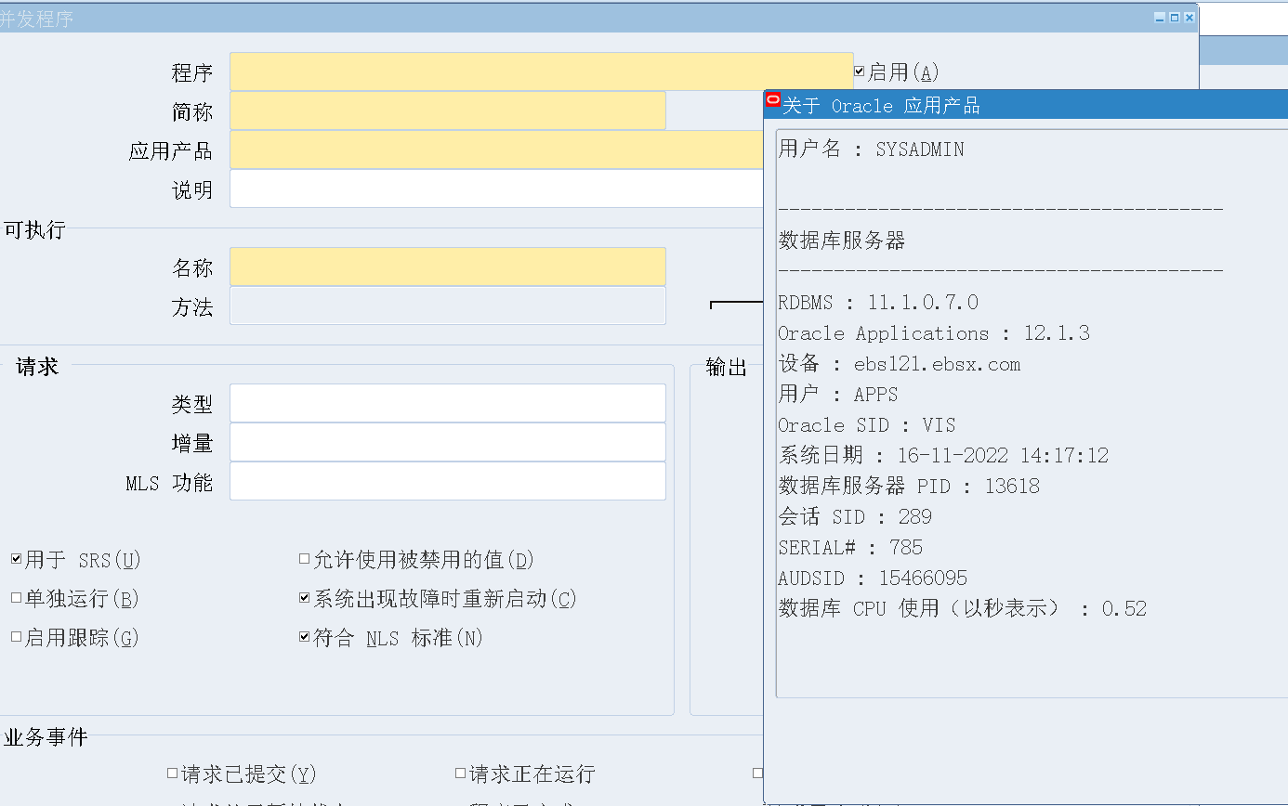Check the 请求正在运行 business event
Viewport: 1288px width, 806px height.
coord(460,773)
